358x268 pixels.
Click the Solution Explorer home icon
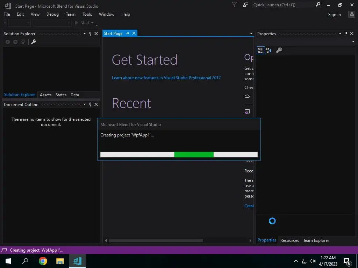pyautogui.click(x=23, y=42)
